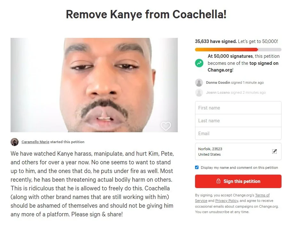This screenshot has width=286, height=225.
Task: Click the petition photo thumbnail
Action: (x=94, y=85)
